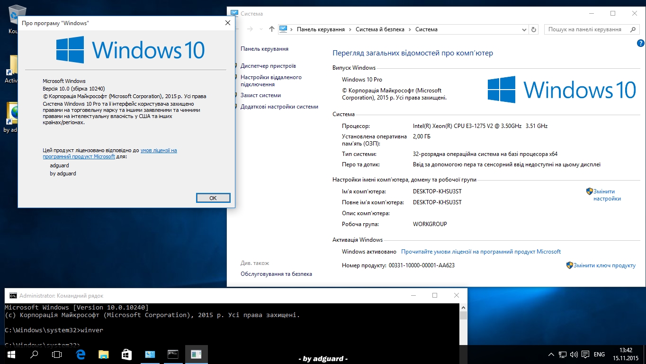This screenshot has width=646, height=364.
Task: Switch to the Command Prompt taskbar button
Action: pyautogui.click(x=173, y=354)
